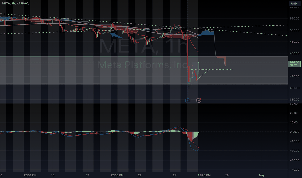302x178 pixels.
Task: Click the 15 date label on time axis
Action: [52, 175]
